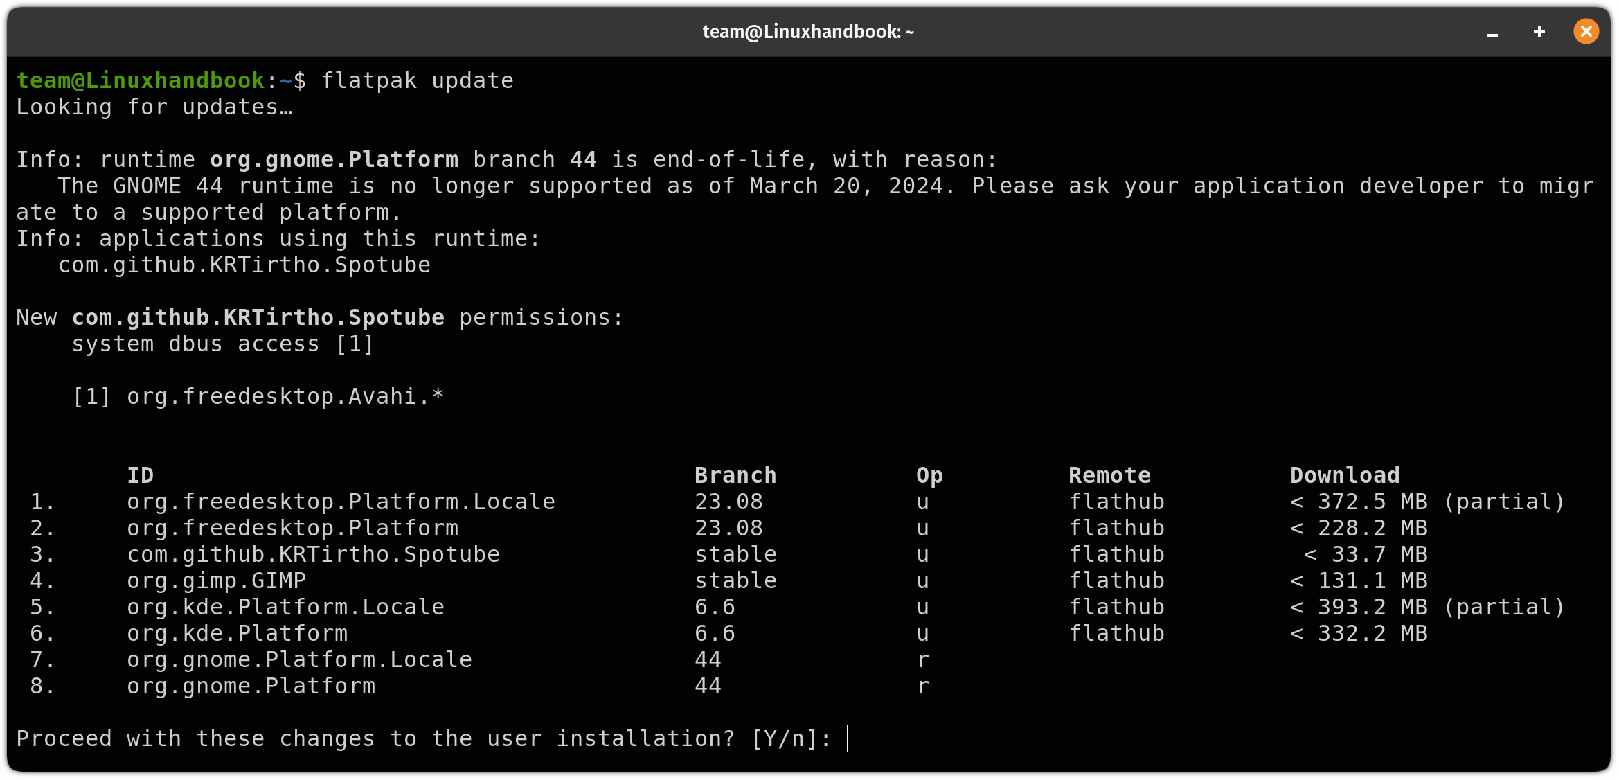Click the Download column header
Screen dimensions: 1619x780
(1344, 475)
